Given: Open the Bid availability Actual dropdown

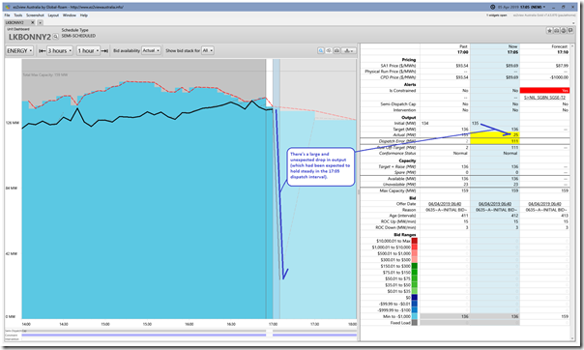Looking at the screenshot, I should pyautogui.click(x=151, y=50).
